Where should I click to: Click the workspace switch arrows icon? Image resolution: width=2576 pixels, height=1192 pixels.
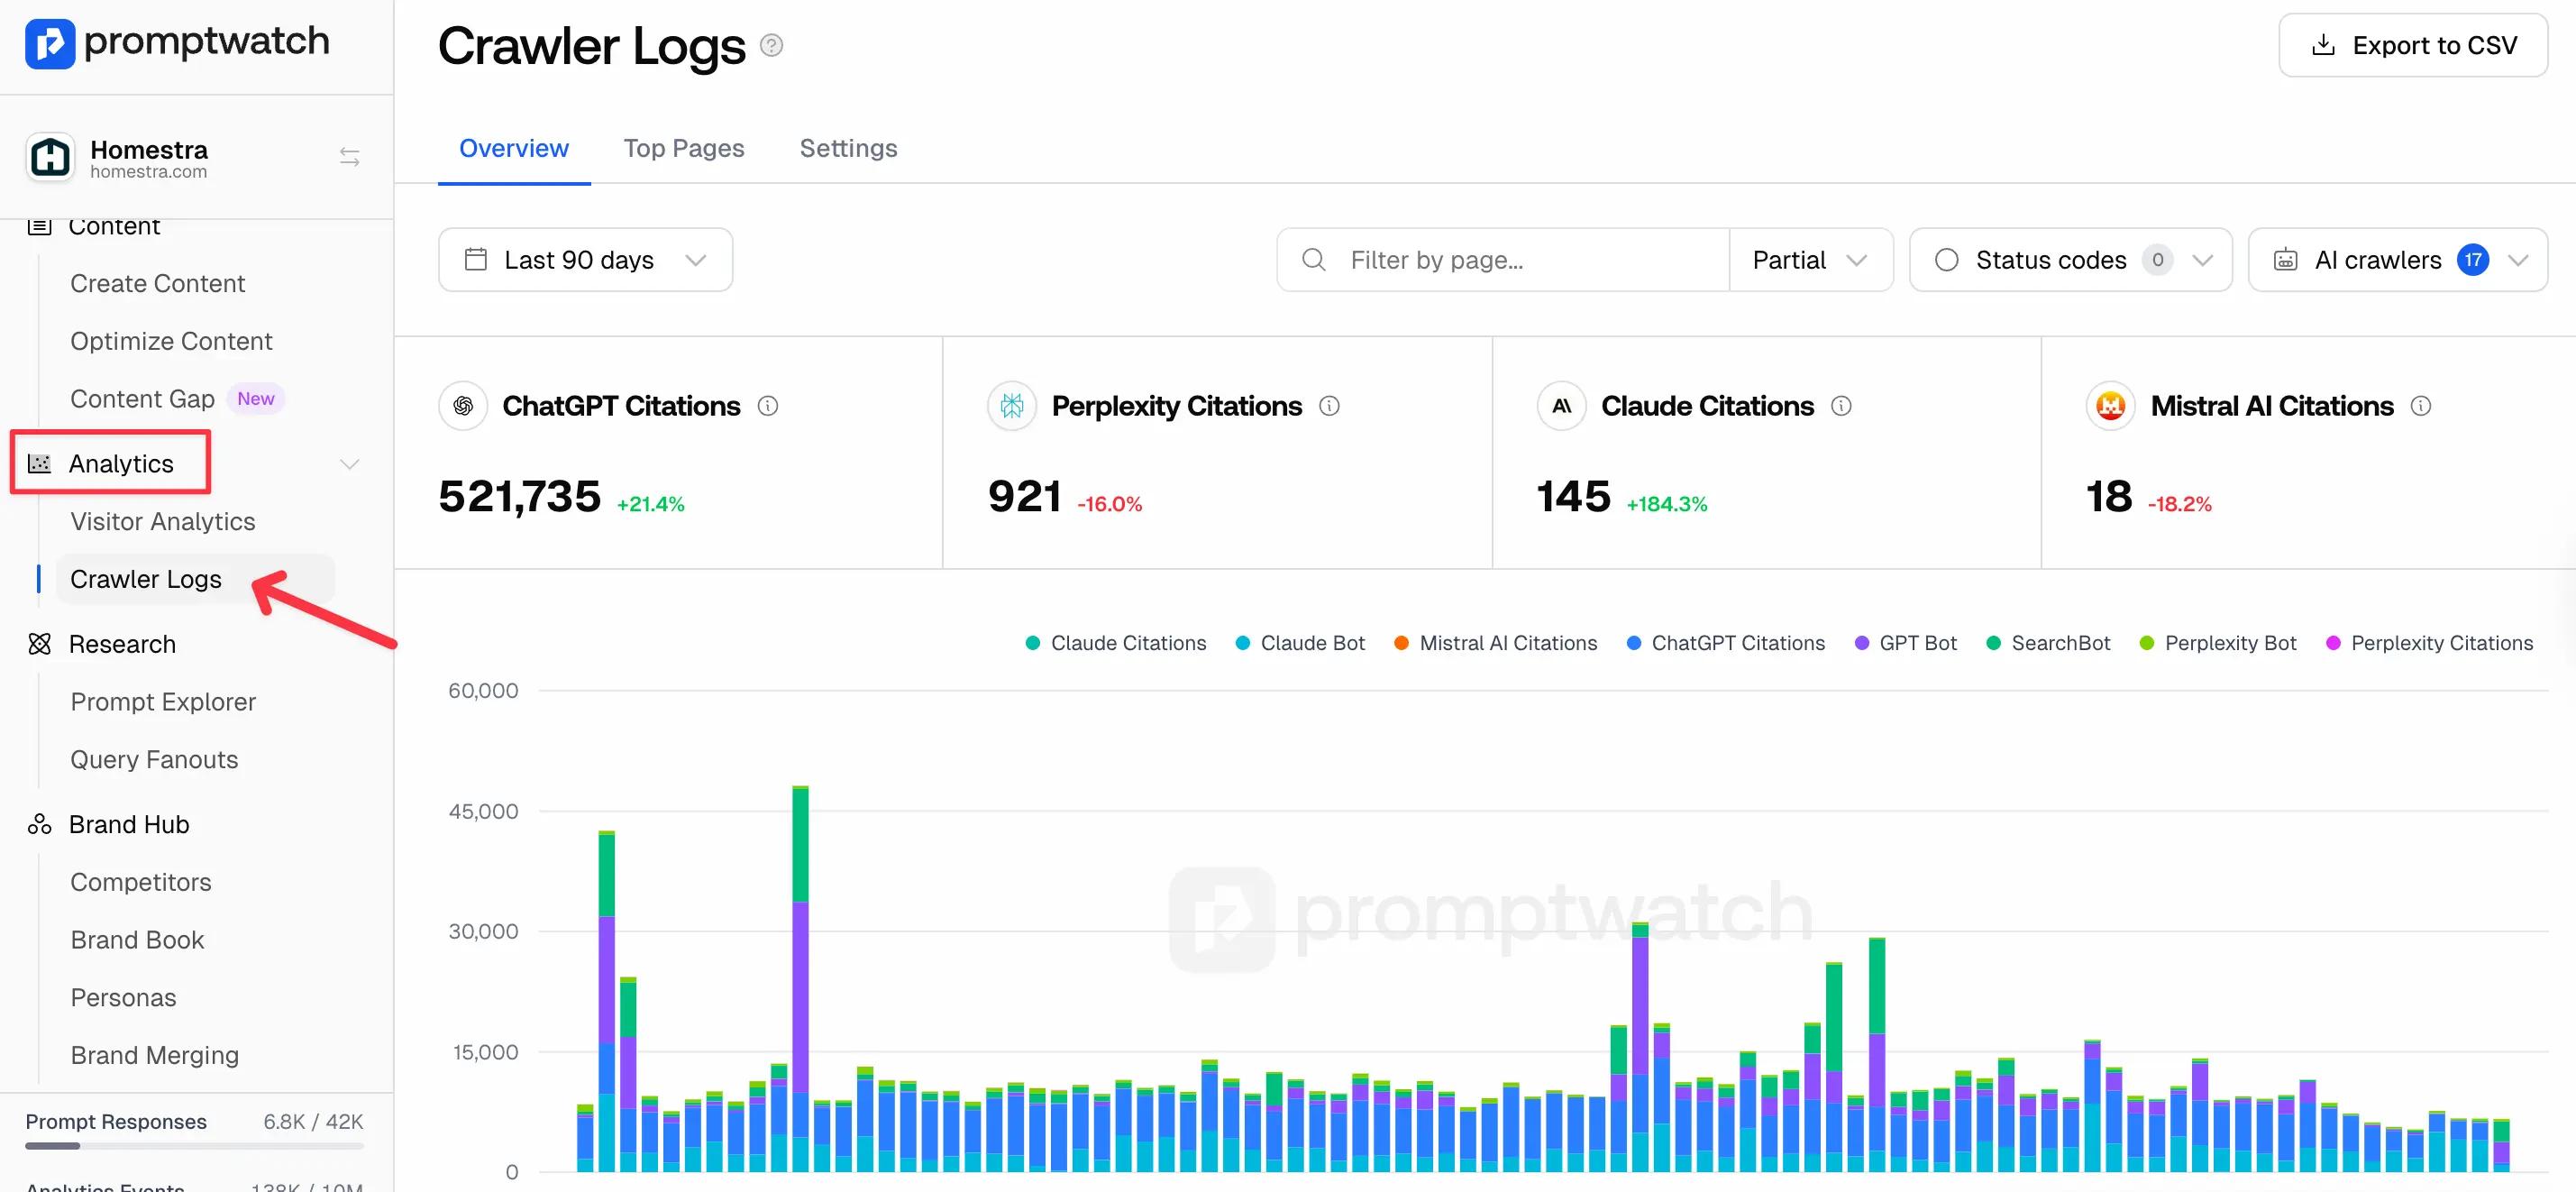click(349, 157)
